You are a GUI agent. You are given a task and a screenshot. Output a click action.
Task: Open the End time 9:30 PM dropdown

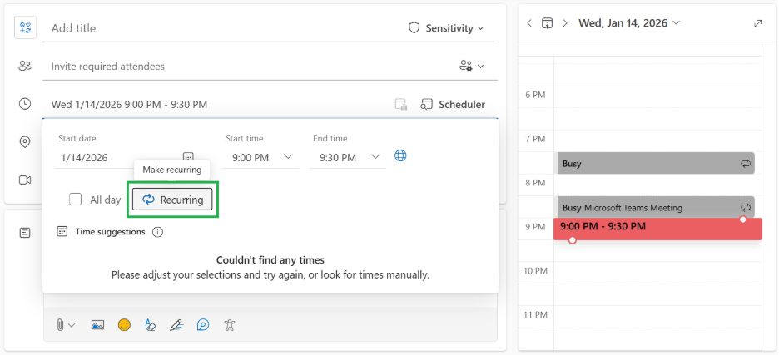click(348, 158)
